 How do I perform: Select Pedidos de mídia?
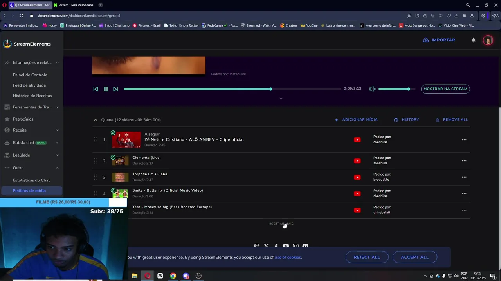(x=32, y=191)
